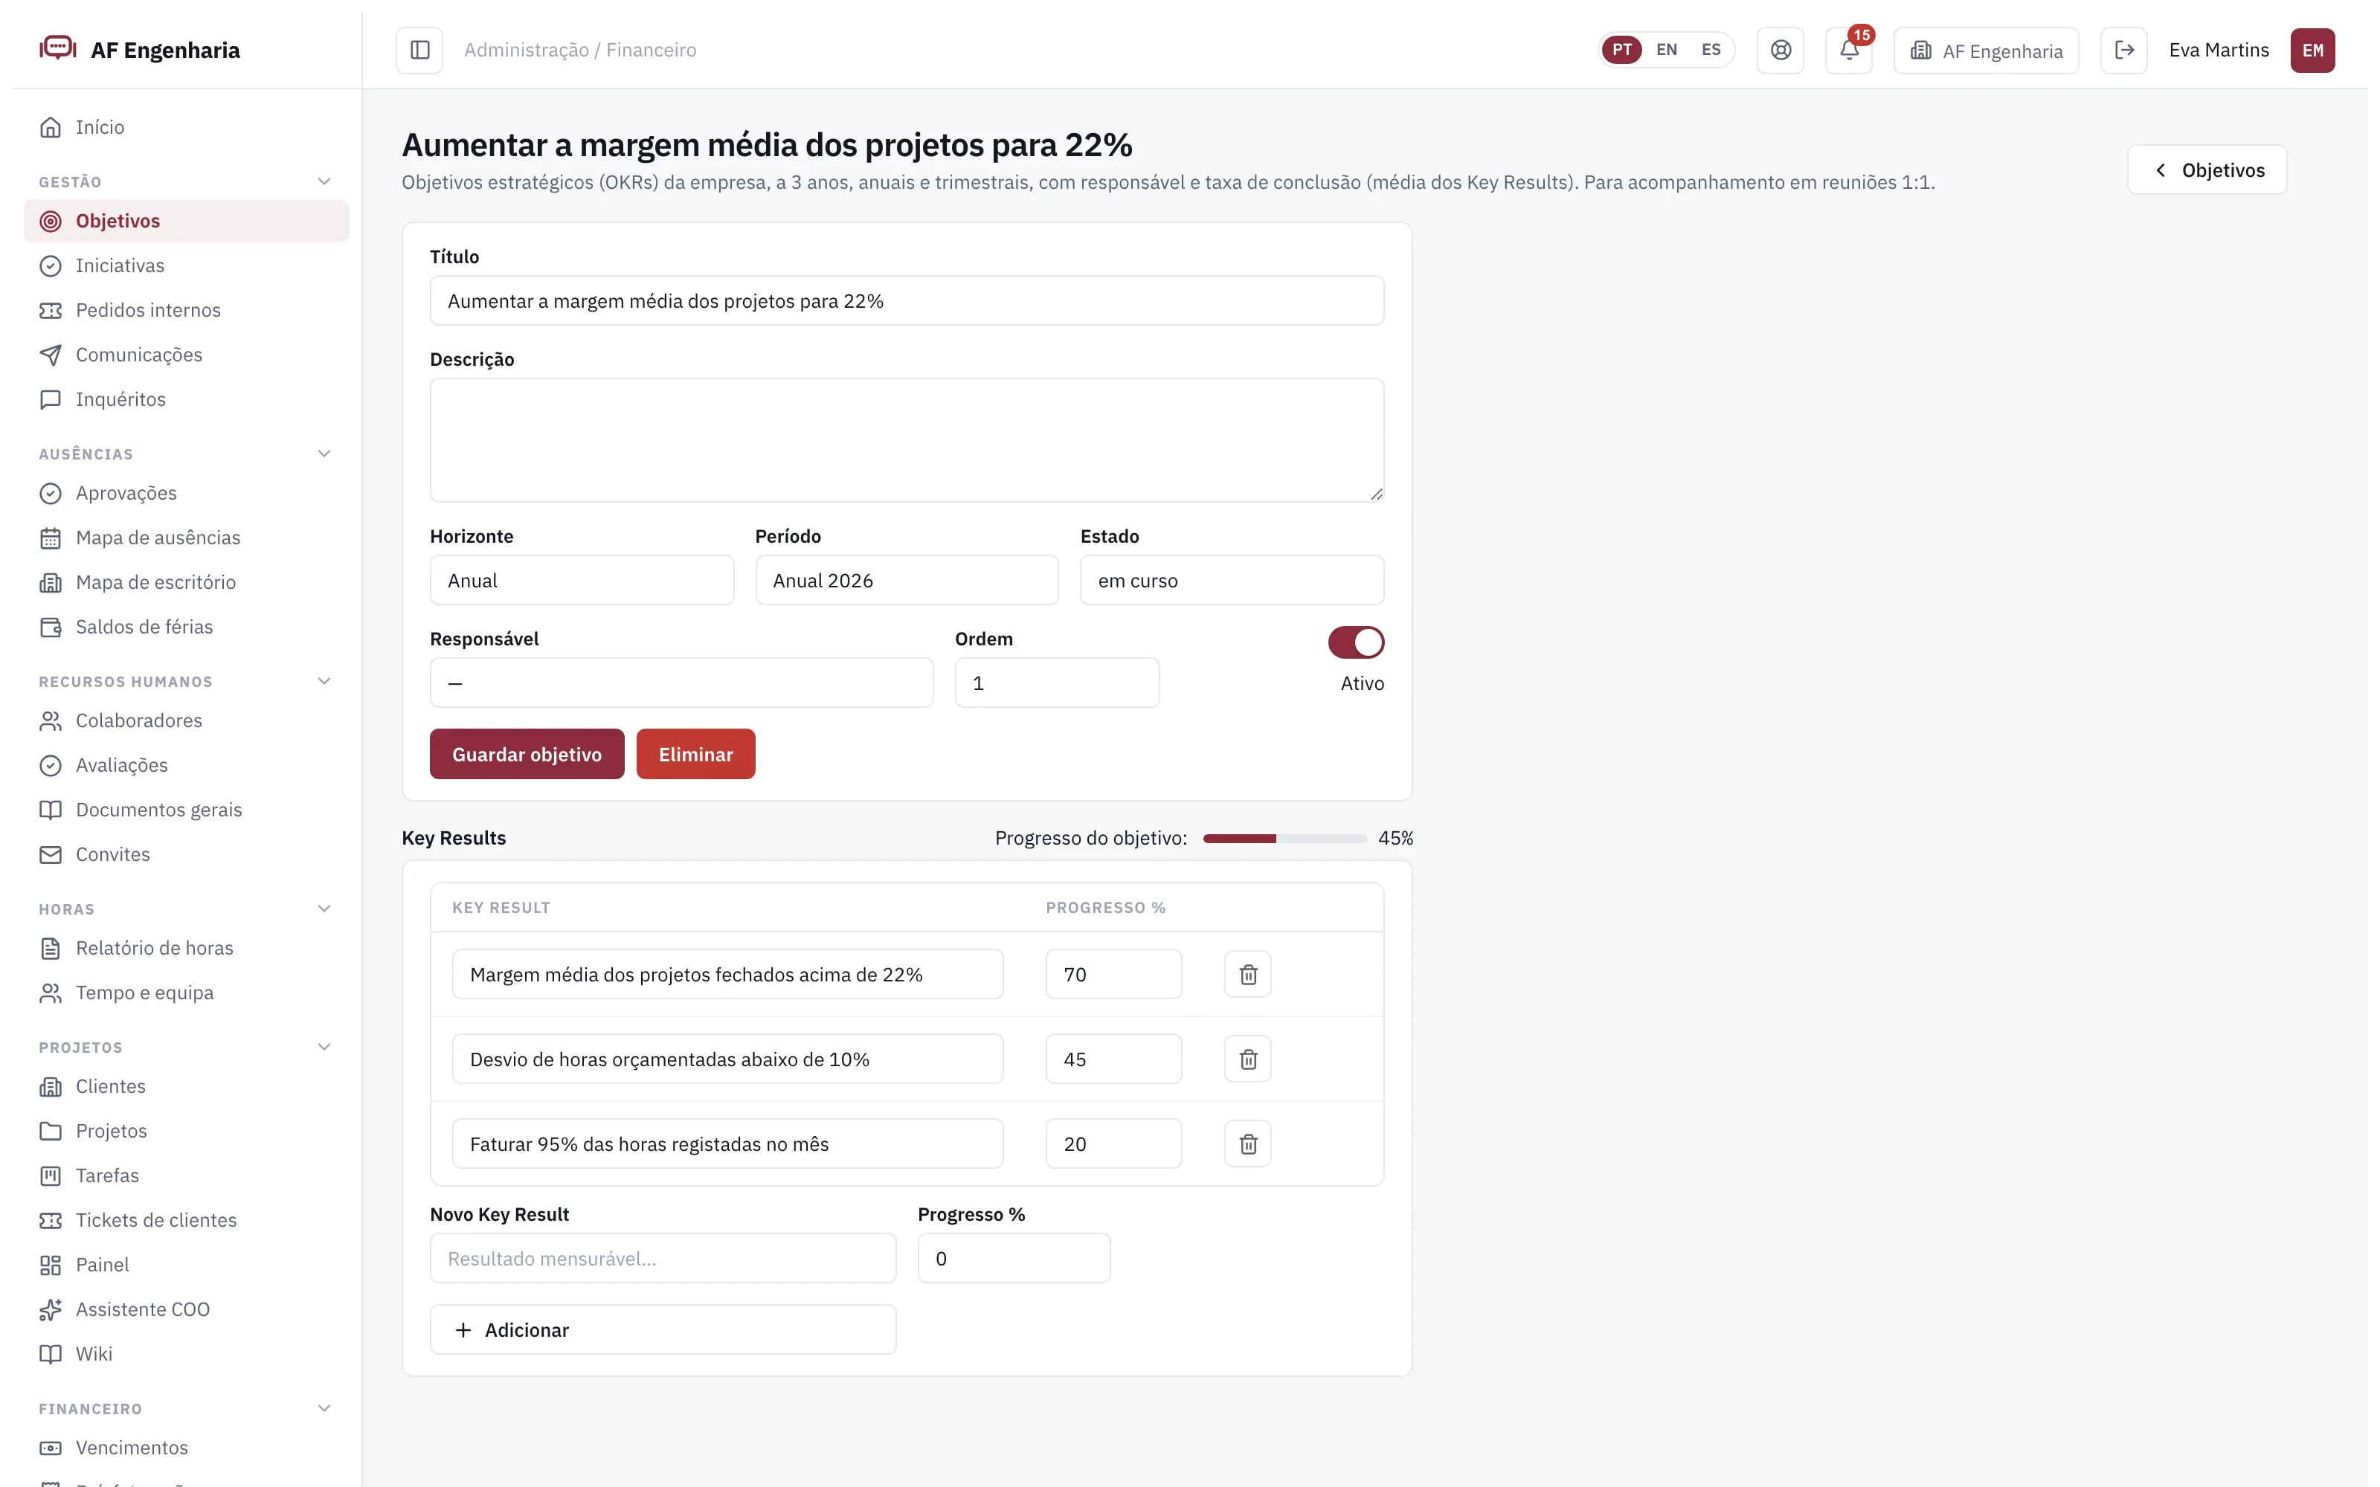Open Mapa de escritório menu item

tap(186, 582)
